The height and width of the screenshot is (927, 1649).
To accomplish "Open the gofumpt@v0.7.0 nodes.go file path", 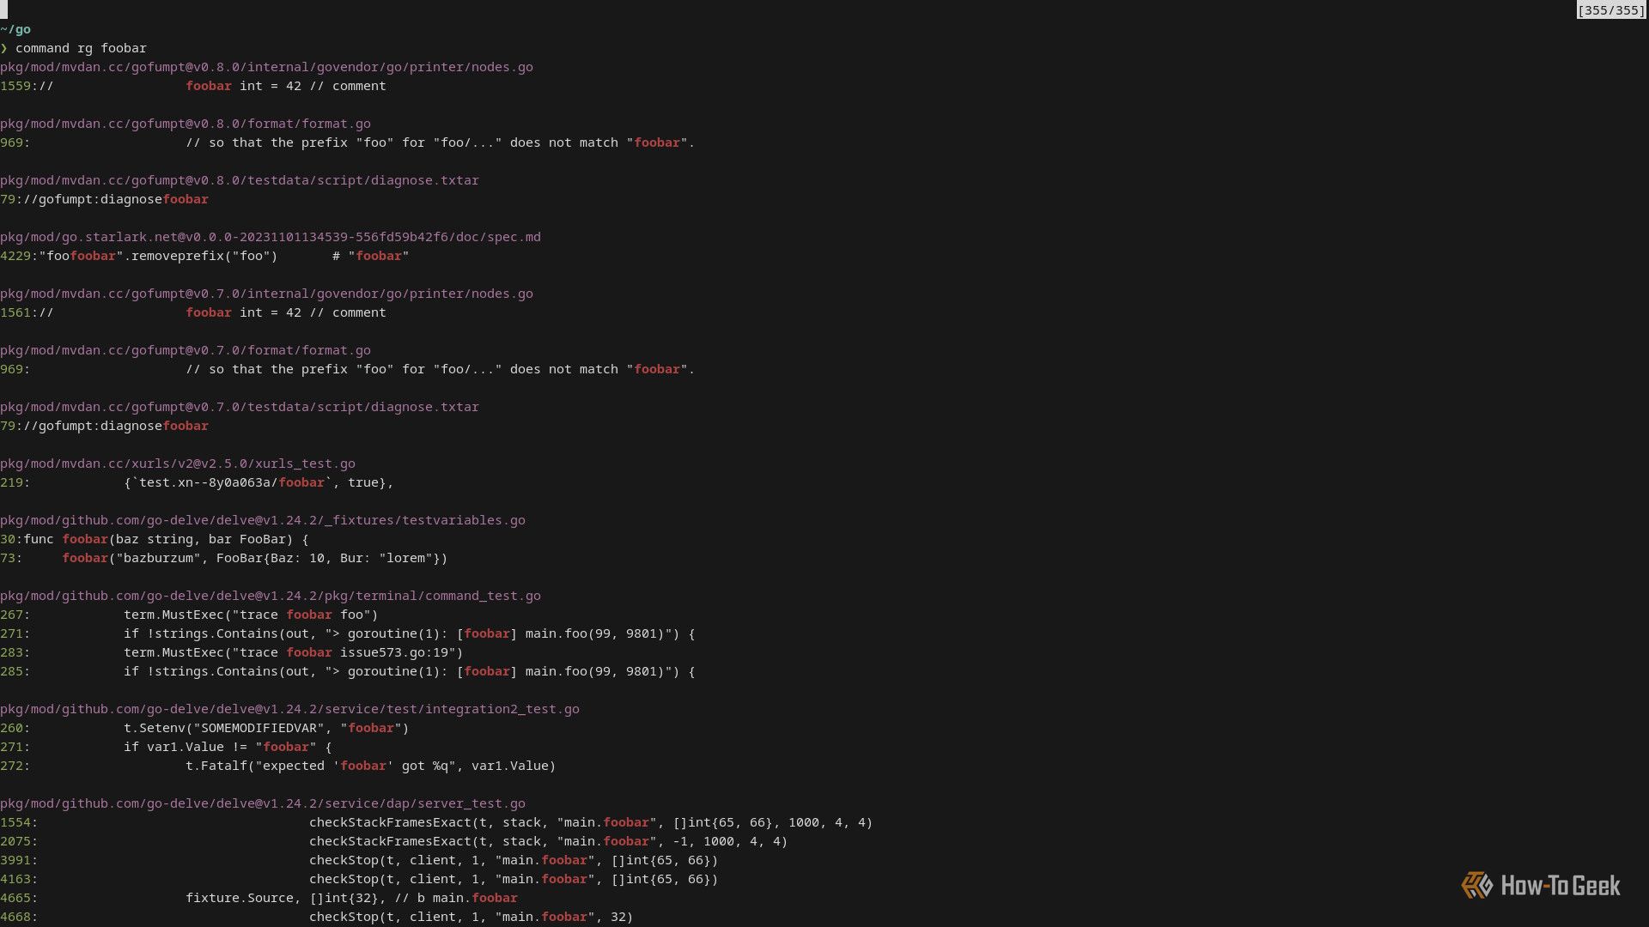I will pos(266,293).
